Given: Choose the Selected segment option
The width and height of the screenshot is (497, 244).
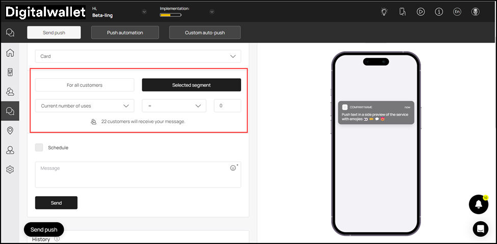Looking at the screenshot, I should (x=191, y=85).
